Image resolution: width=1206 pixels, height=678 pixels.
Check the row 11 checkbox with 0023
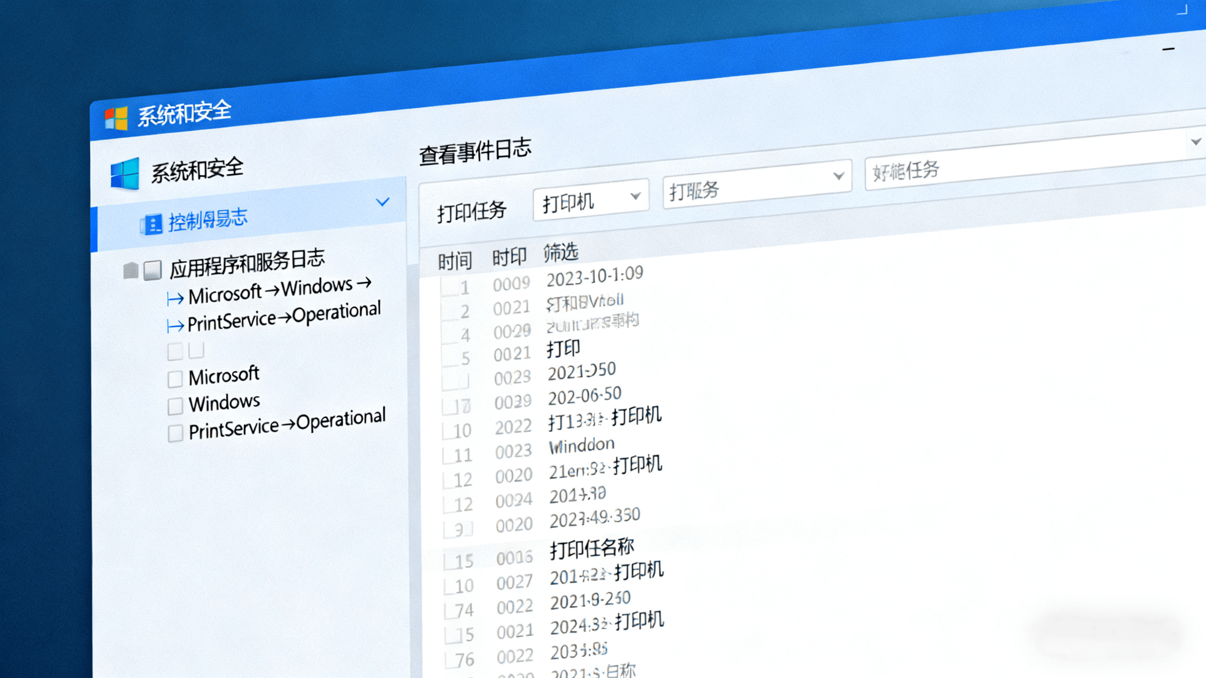(x=449, y=455)
